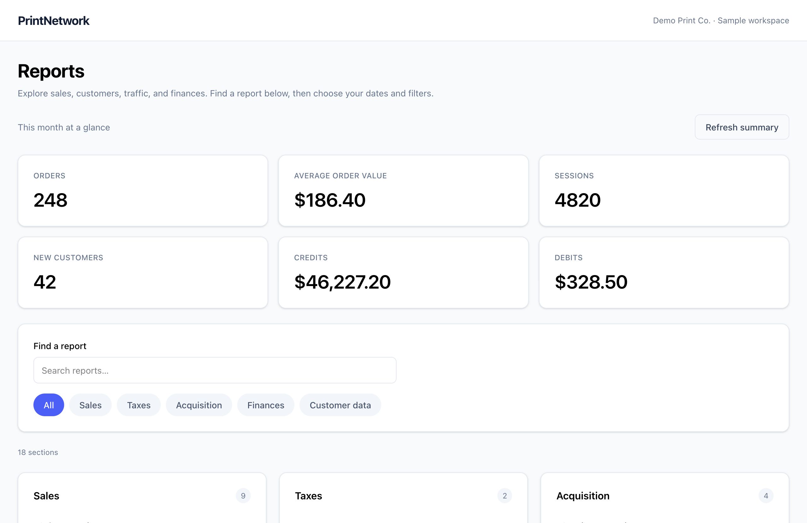Filter reports by Sales
Screen dimensions: 807x523
click(x=90, y=405)
